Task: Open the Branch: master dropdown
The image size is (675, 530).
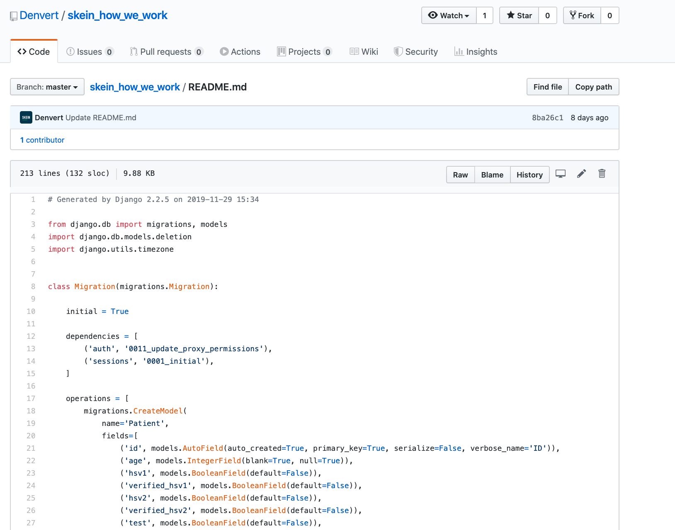Action: click(47, 87)
